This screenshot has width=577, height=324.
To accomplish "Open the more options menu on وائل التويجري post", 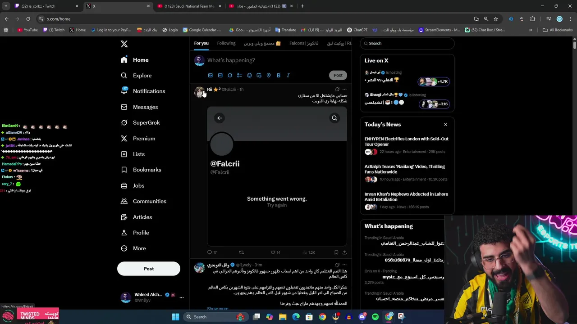I will click(x=344, y=265).
